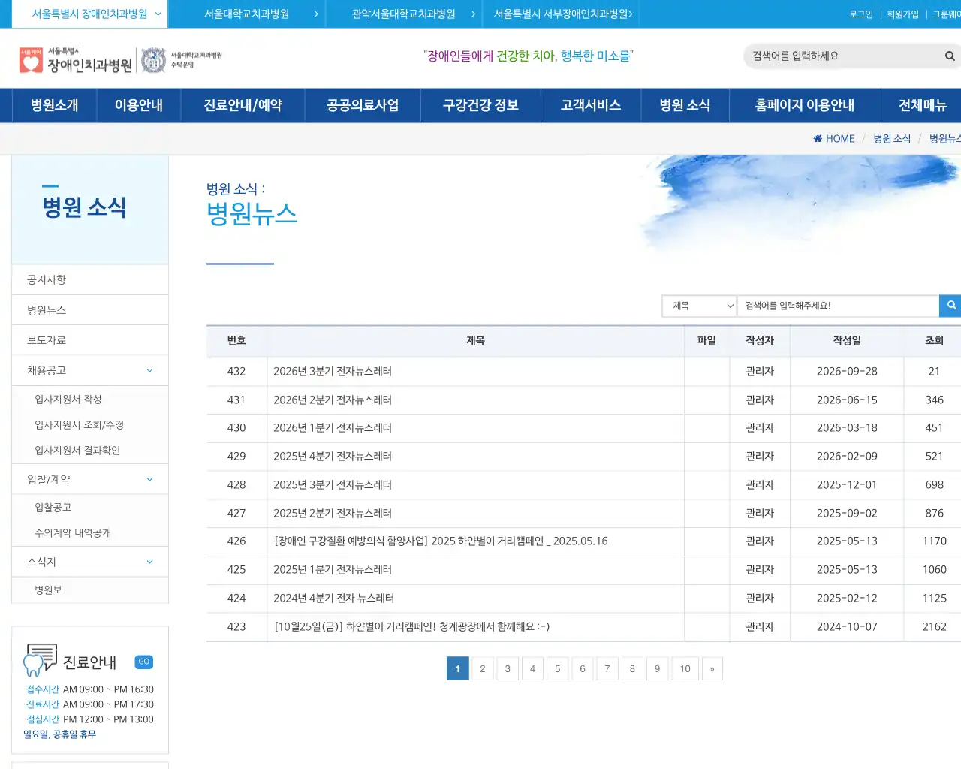Open the 전체메뉴 menu
The image size is (961, 769).
tap(923, 105)
